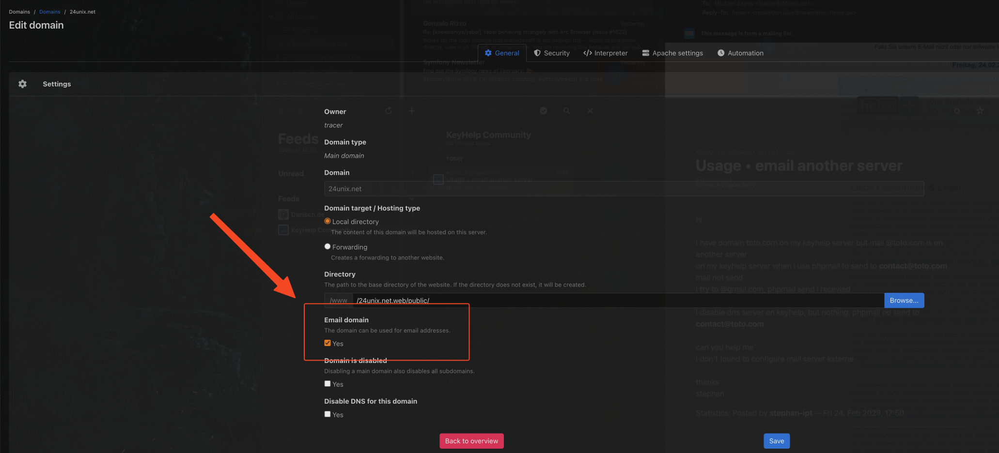Screen dimensions: 999x453
Task: Click the server icon beside Apache settings
Action: (x=645, y=53)
